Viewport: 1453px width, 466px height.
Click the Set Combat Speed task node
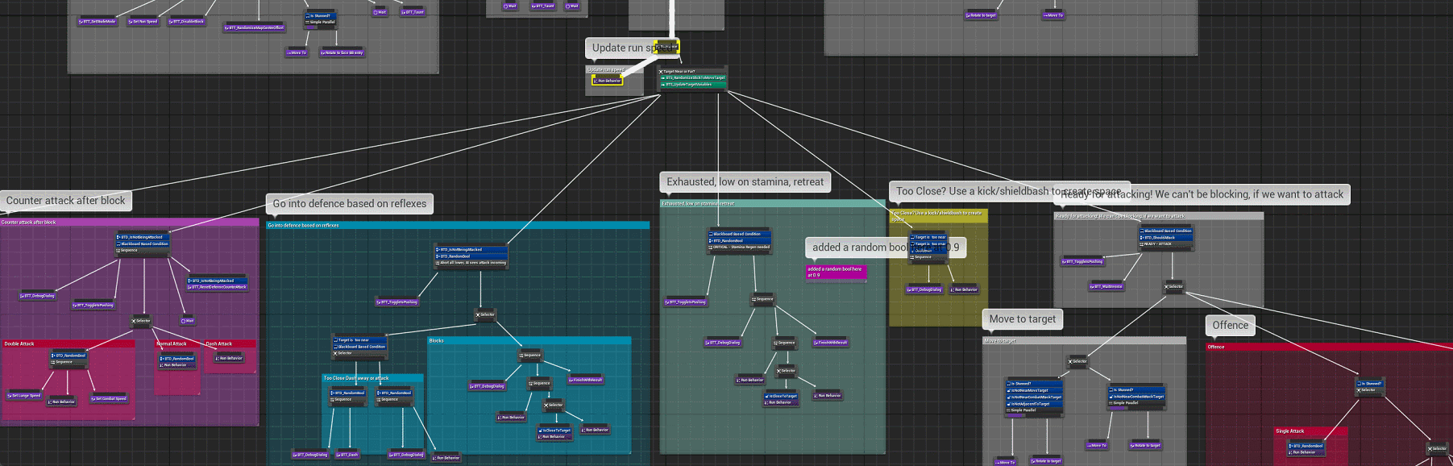(110, 398)
